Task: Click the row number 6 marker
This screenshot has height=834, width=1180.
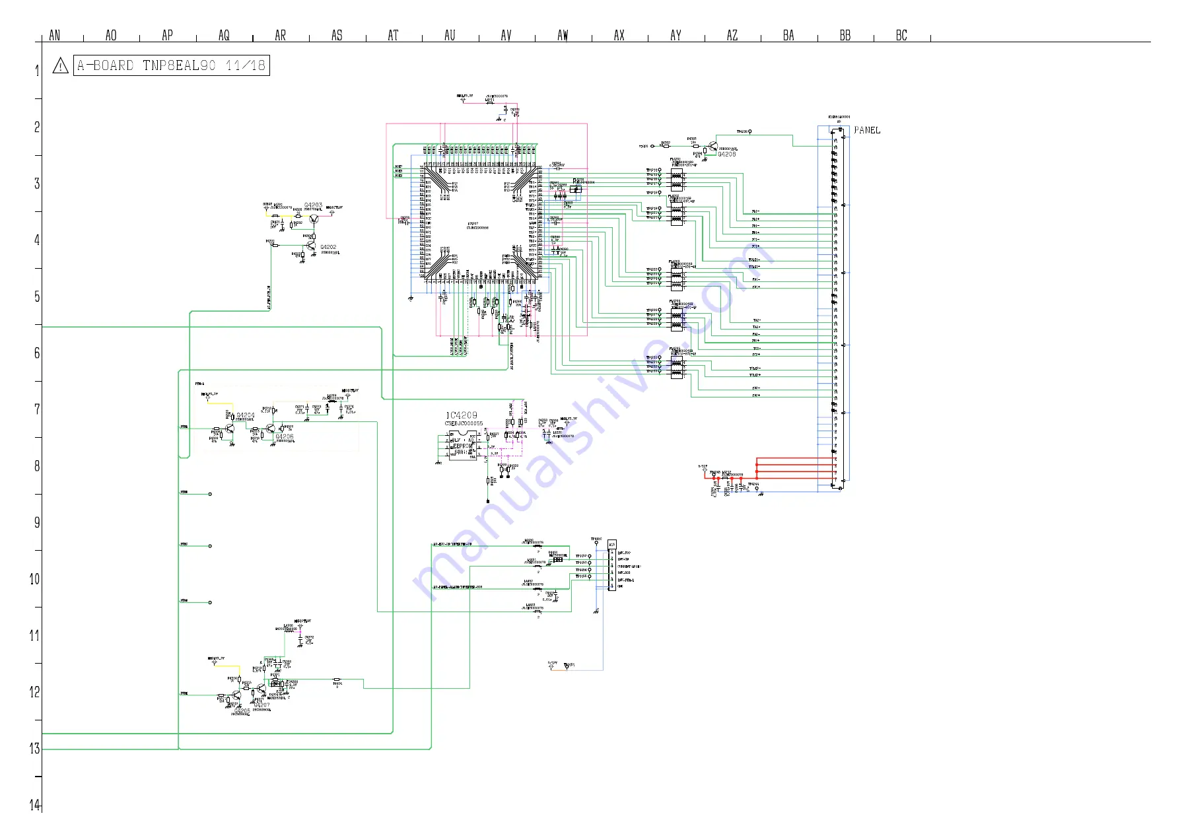Action: 37,353
